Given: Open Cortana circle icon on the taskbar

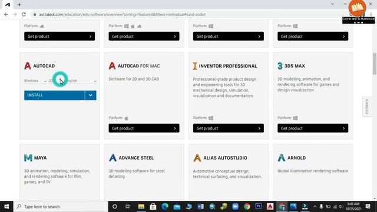Looking at the screenshot, I should tap(115, 207).
